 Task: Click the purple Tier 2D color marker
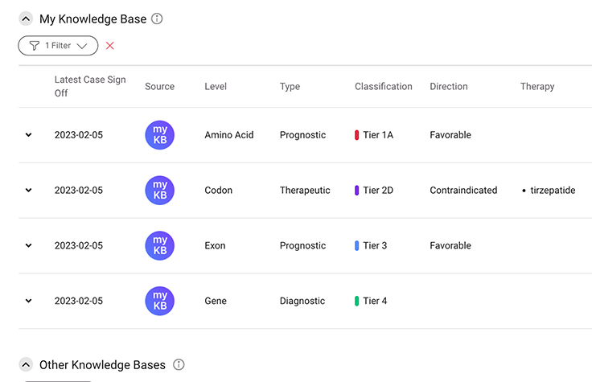[357, 191]
